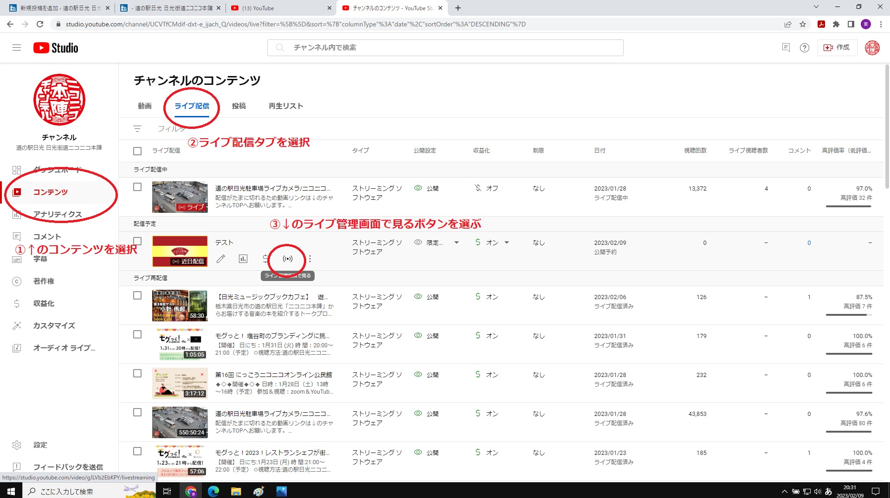Check the 日光ミュージックブックカフェ row checkbox
890x498 pixels.
pos(137,295)
